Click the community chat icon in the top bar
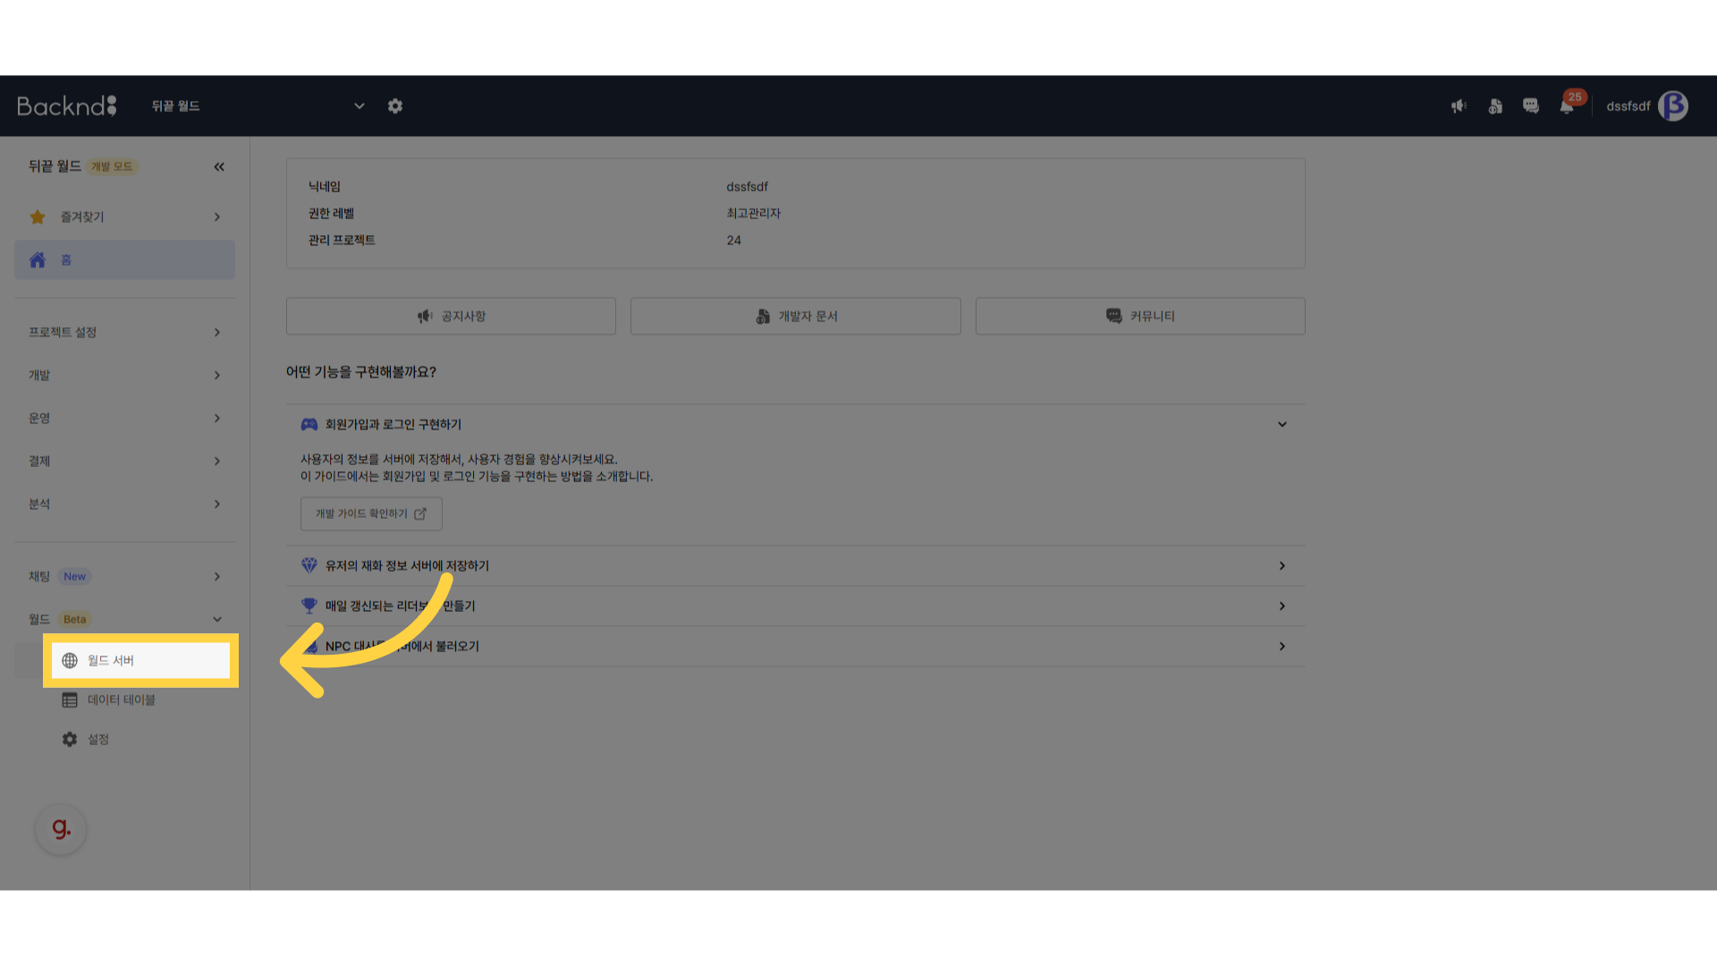This screenshot has height=966, width=1717. pyautogui.click(x=1531, y=106)
